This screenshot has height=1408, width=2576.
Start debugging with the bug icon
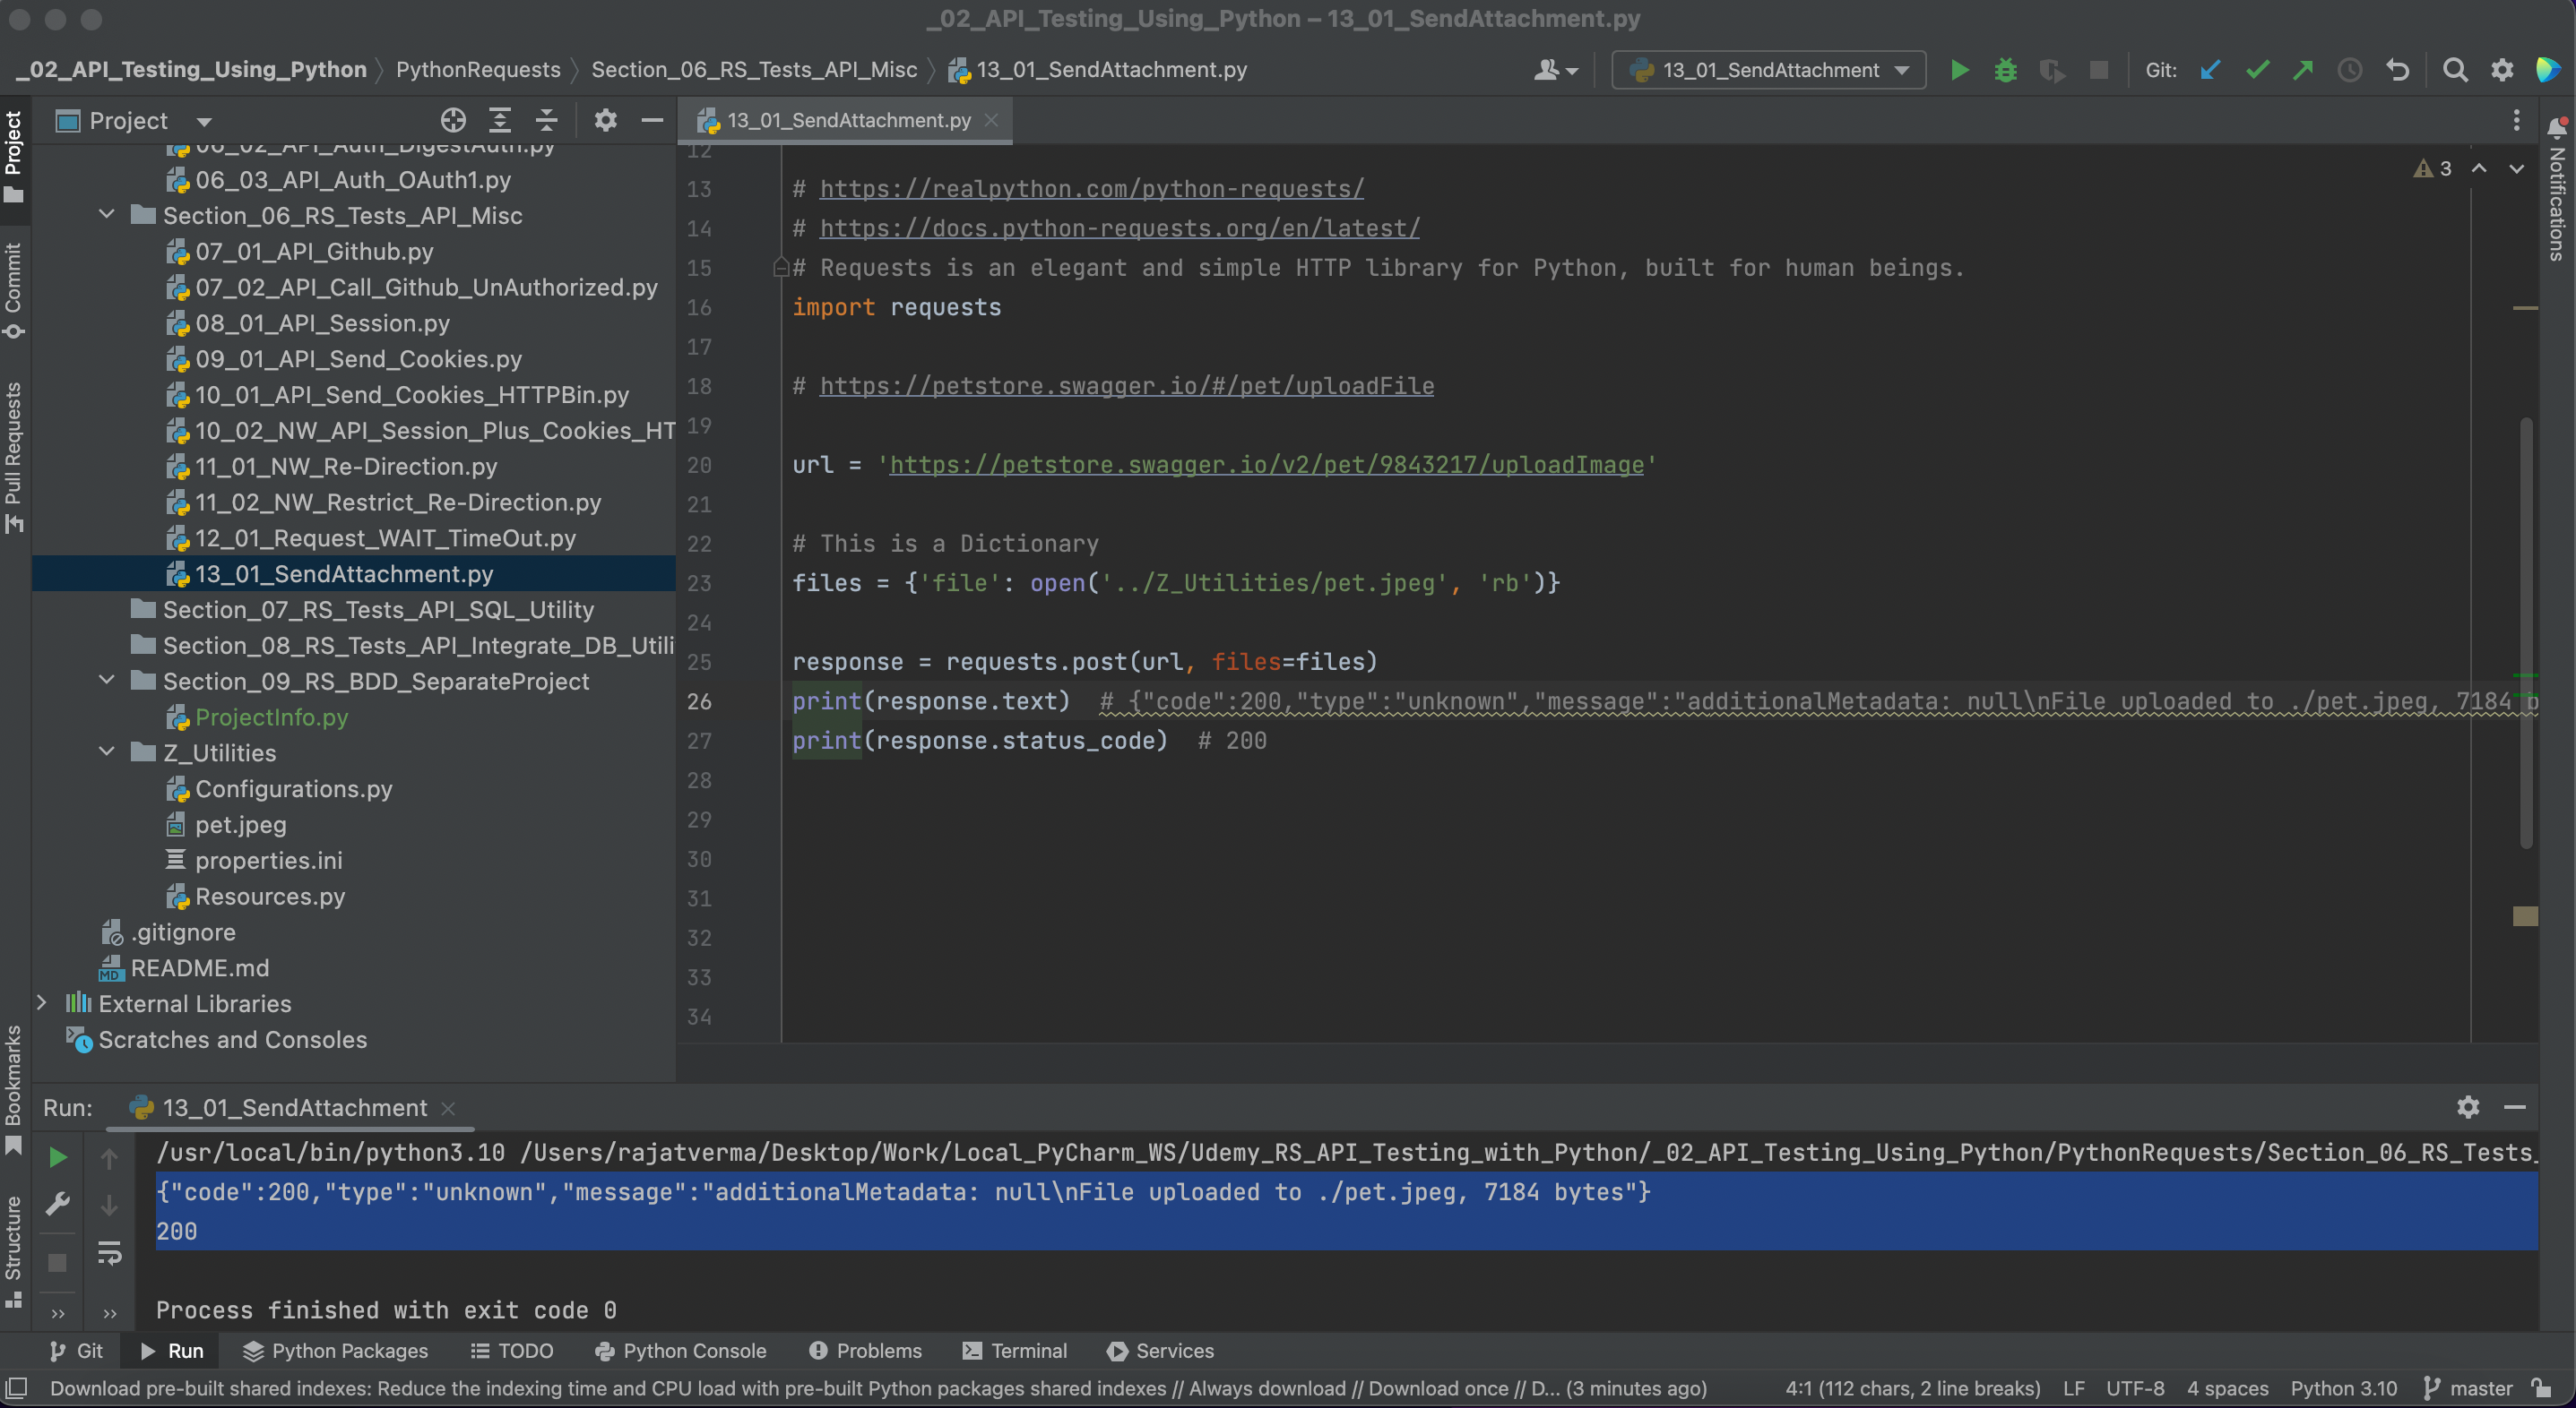coord(2005,70)
